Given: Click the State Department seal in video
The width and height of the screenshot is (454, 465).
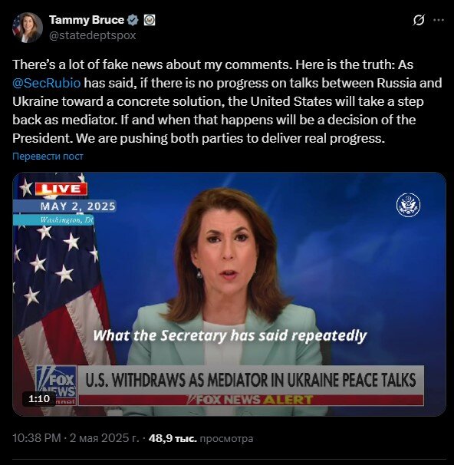Looking at the screenshot, I should (408, 205).
